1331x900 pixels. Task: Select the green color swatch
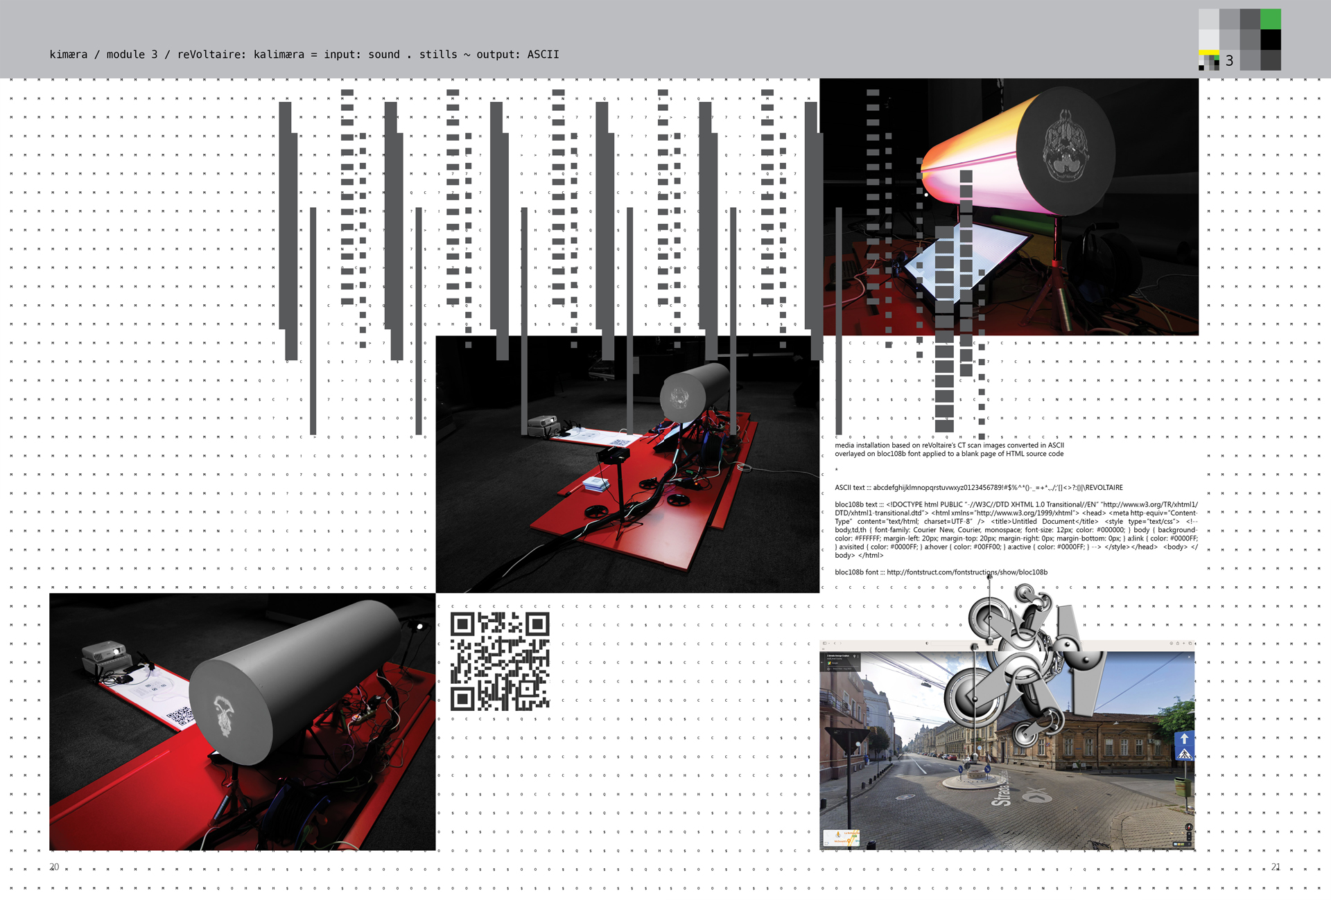1270,19
